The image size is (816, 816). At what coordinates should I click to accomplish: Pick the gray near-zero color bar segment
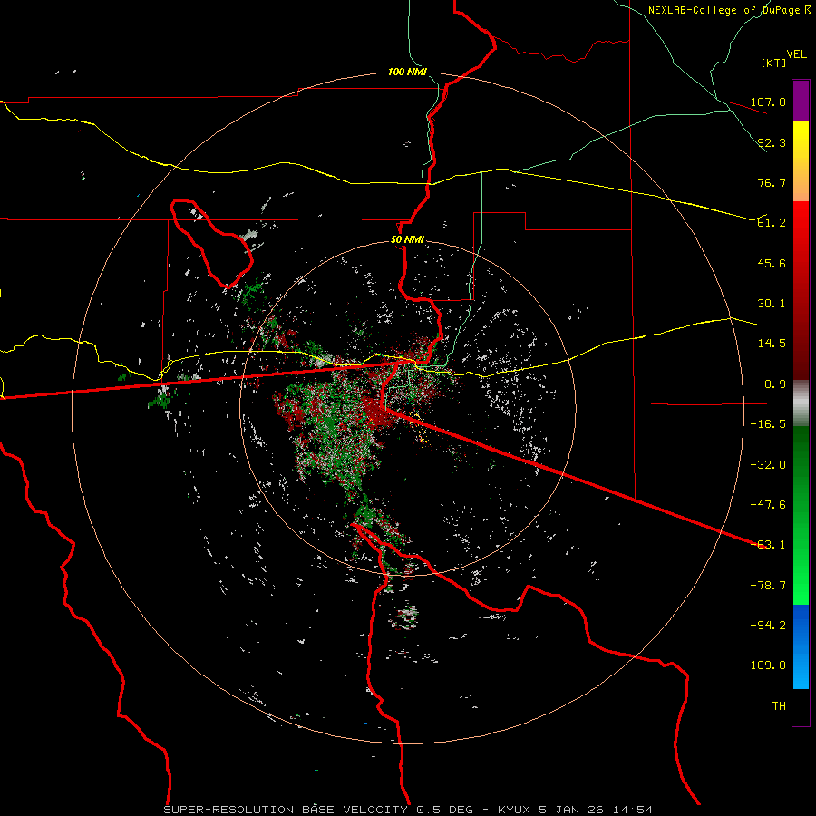801,403
